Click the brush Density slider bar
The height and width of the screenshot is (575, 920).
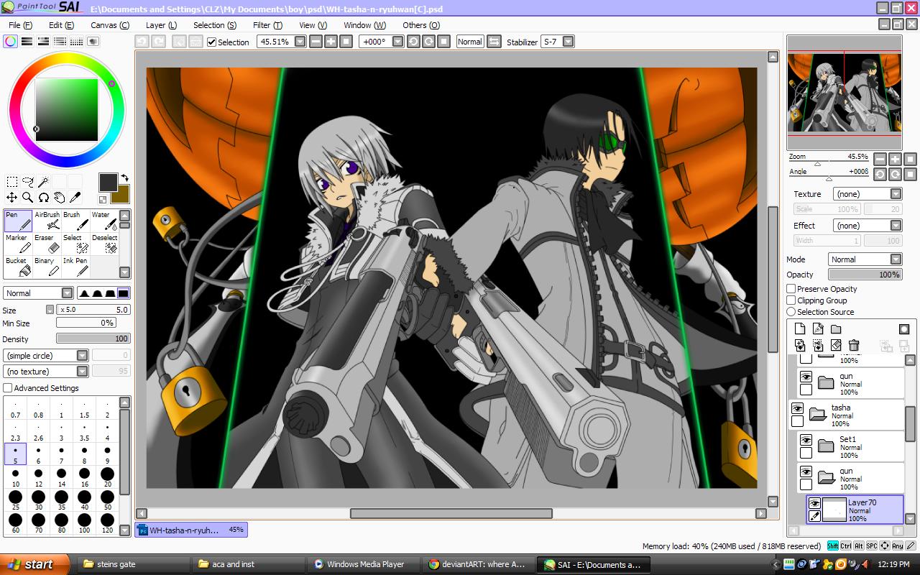coord(93,339)
